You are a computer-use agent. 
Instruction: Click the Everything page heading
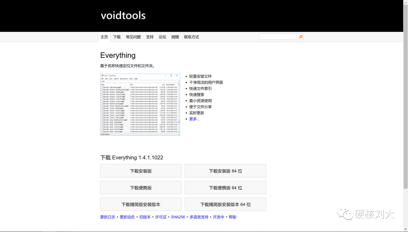(118, 55)
